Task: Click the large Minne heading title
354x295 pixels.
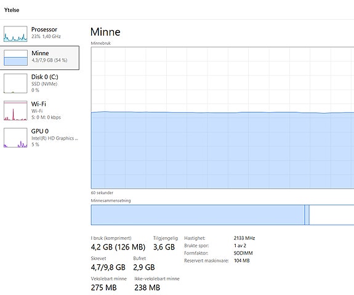Action: (105, 32)
